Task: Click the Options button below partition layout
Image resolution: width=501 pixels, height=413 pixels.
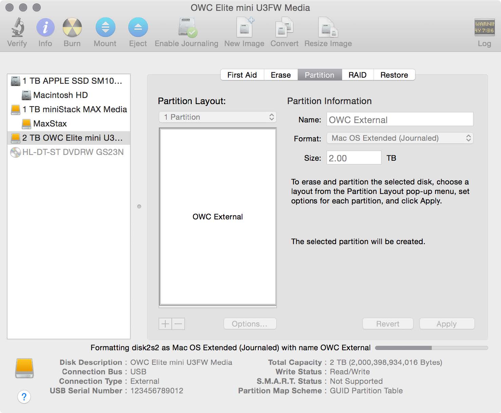Action: click(x=250, y=323)
